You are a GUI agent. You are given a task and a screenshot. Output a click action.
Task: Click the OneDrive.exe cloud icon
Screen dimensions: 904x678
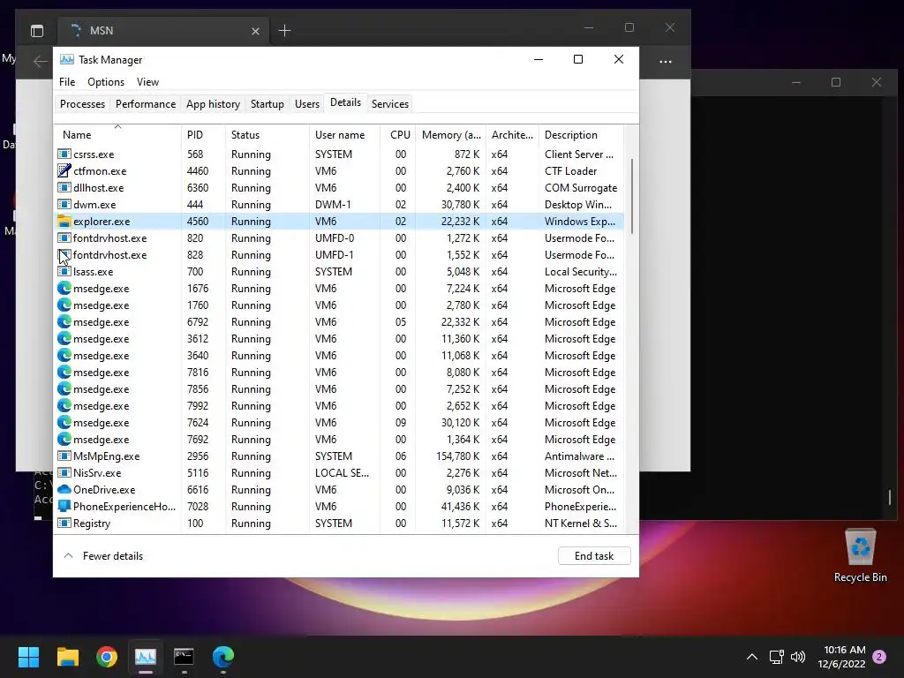pyautogui.click(x=64, y=489)
